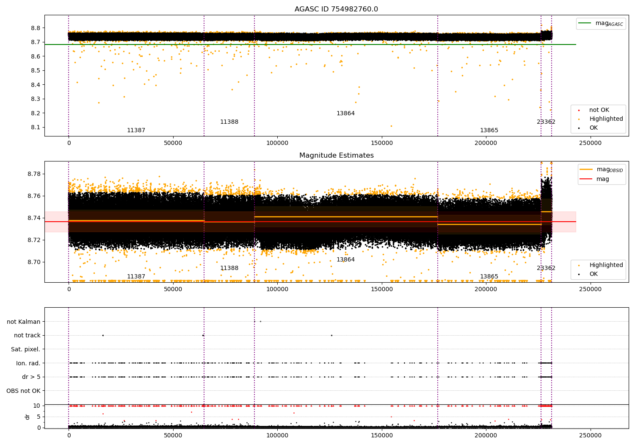The image size is (635, 445).
Task: Click the rotated 'dr' y-axis label
Action: 28,417
